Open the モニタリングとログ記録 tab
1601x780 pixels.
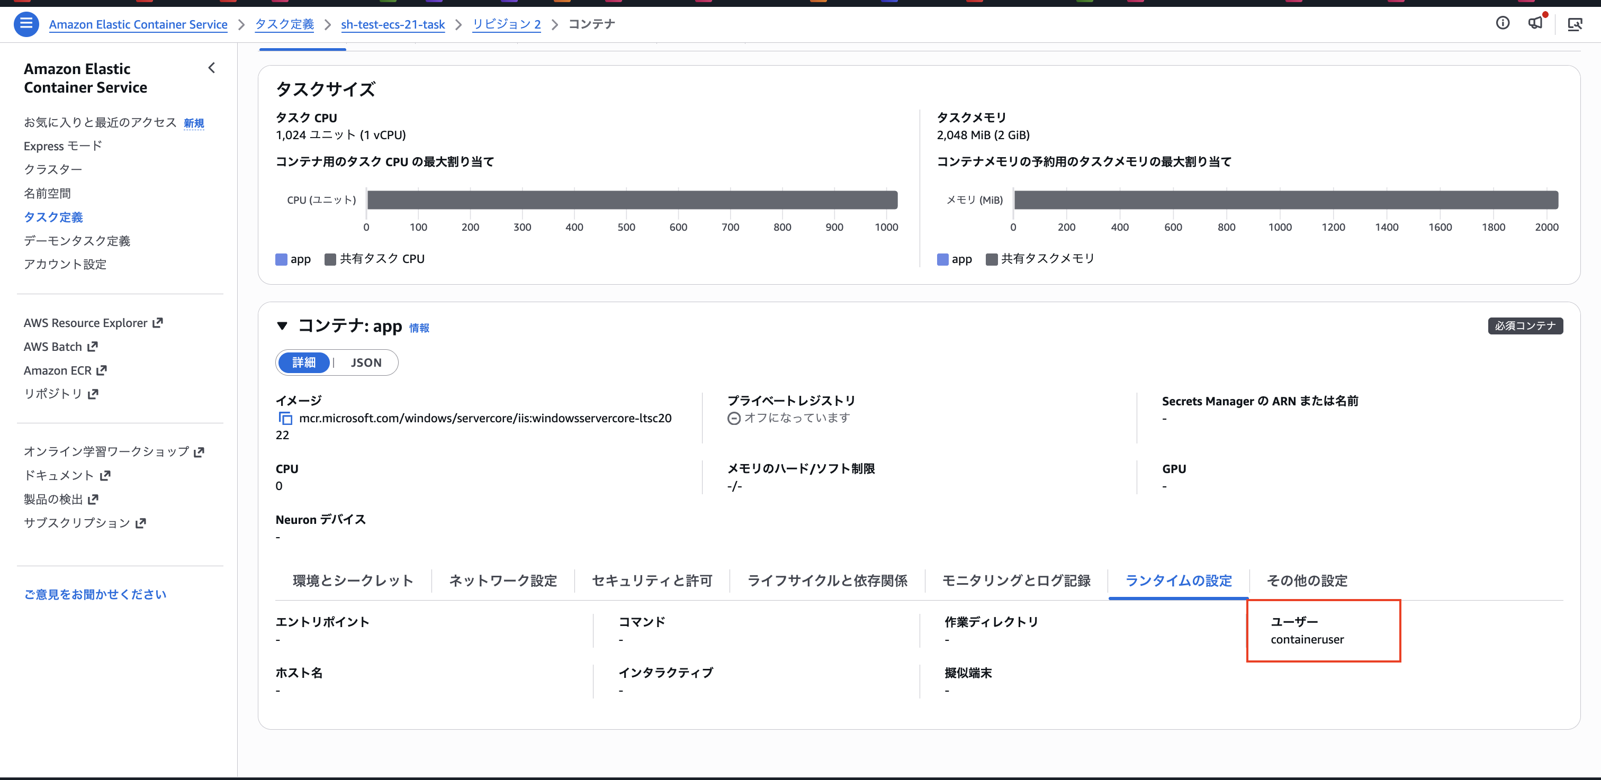1016,581
